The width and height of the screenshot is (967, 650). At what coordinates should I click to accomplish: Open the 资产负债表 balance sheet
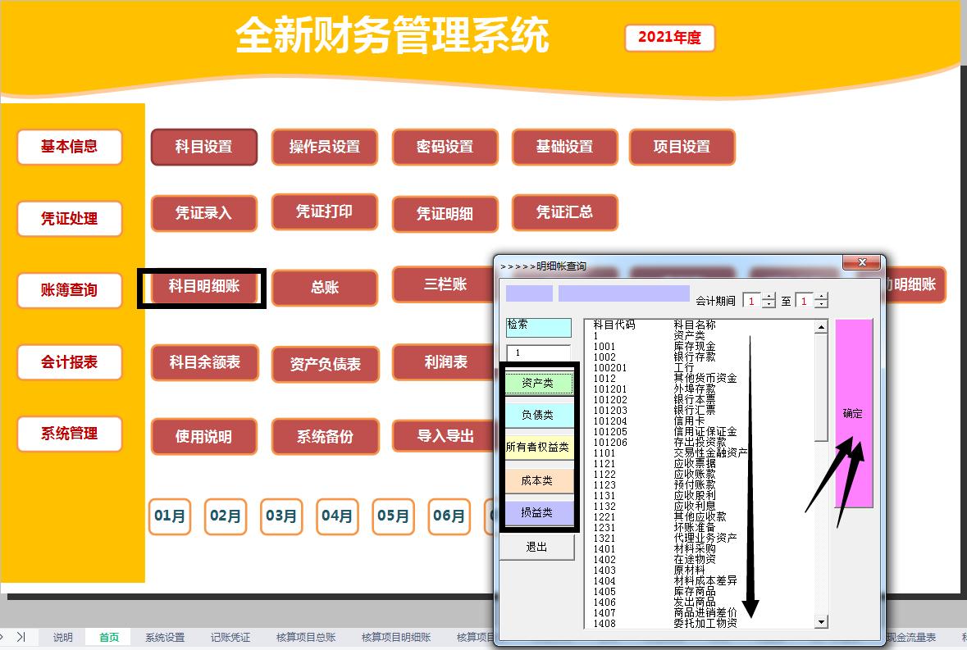pyautogui.click(x=324, y=365)
